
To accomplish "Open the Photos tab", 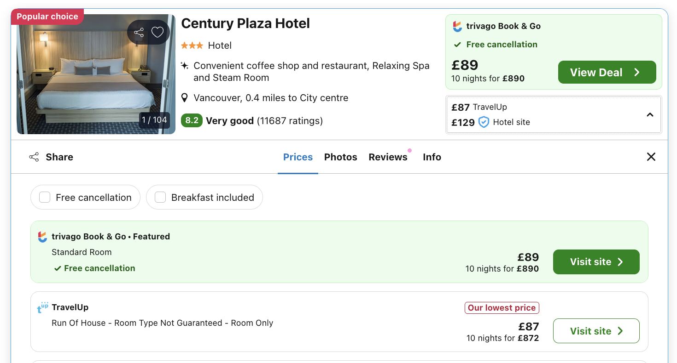I will [x=340, y=157].
